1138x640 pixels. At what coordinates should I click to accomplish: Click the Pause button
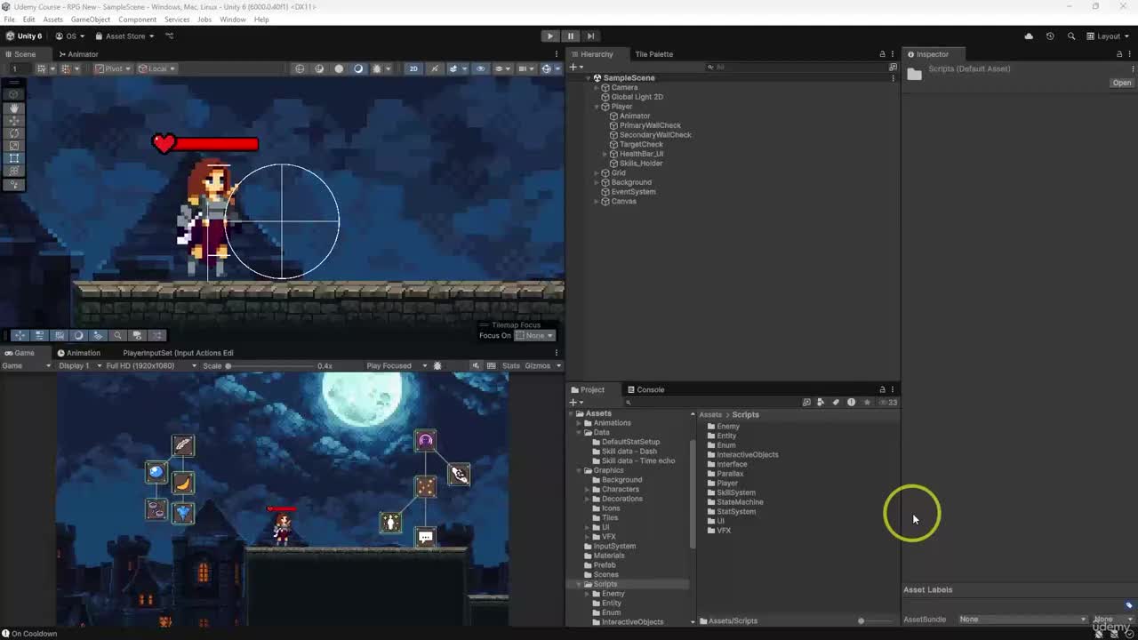[570, 36]
